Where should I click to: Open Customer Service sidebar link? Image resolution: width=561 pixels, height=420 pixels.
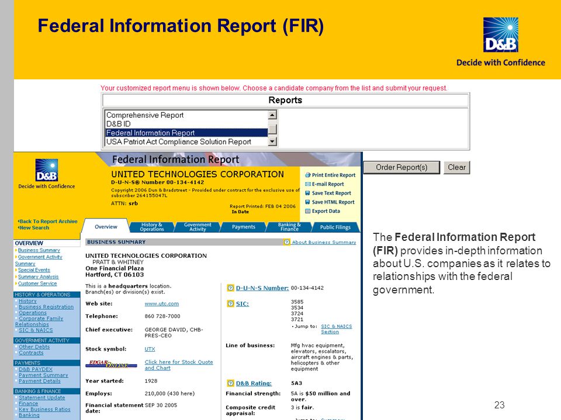pyautogui.click(x=37, y=283)
